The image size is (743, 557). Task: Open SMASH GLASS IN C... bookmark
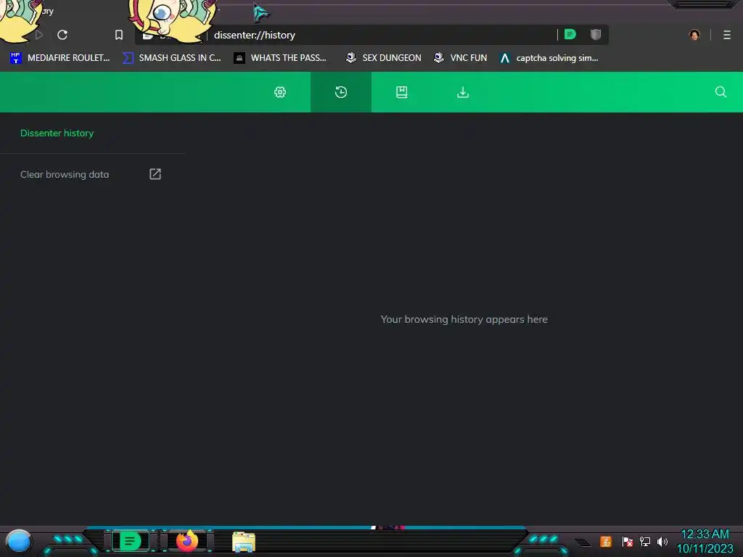pos(171,58)
